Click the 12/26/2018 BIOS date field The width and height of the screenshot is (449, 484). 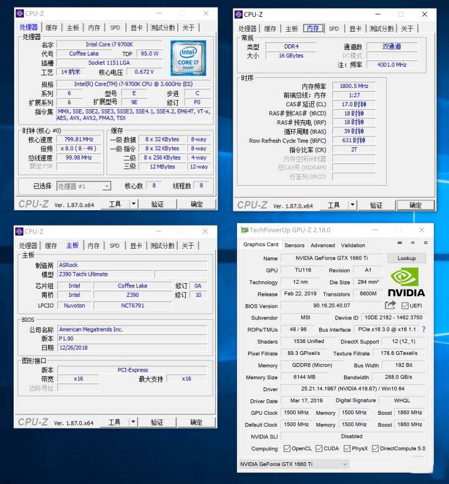[132, 347]
